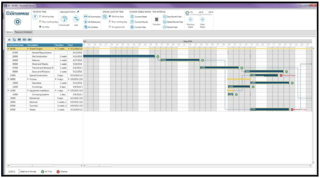Select the 03000 Concrete row
This screenshot has height=178, width=320.
pyautogui.click(x=45, y=106)
